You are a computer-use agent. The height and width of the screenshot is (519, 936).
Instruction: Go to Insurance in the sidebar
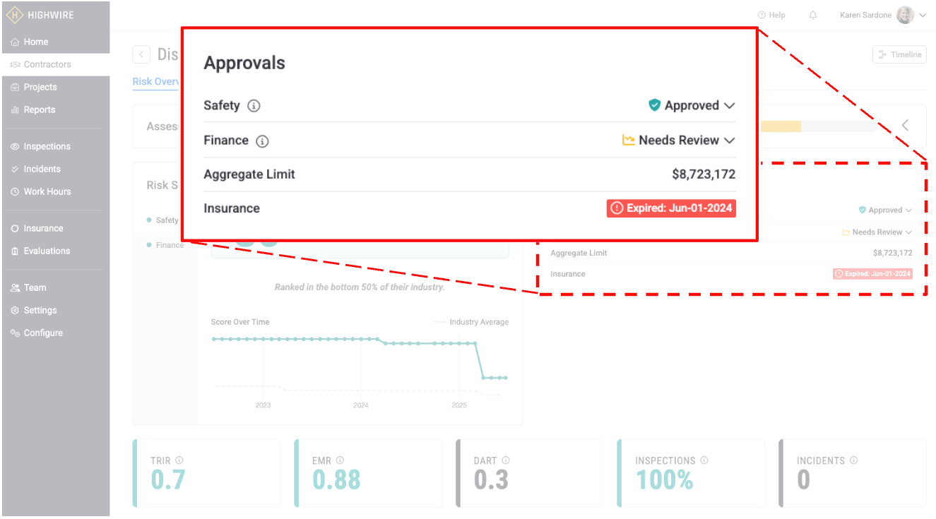click(x=43, y=228)
